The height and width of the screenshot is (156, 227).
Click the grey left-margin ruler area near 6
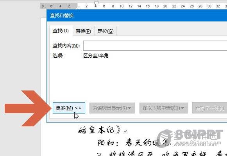click(x=51, y=6)
